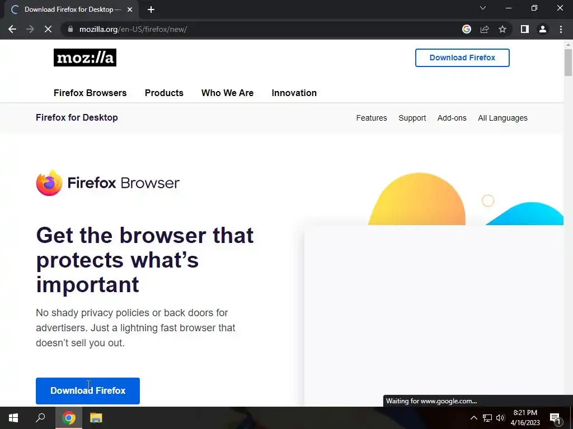Open Who We Are menu

point(227,93)
